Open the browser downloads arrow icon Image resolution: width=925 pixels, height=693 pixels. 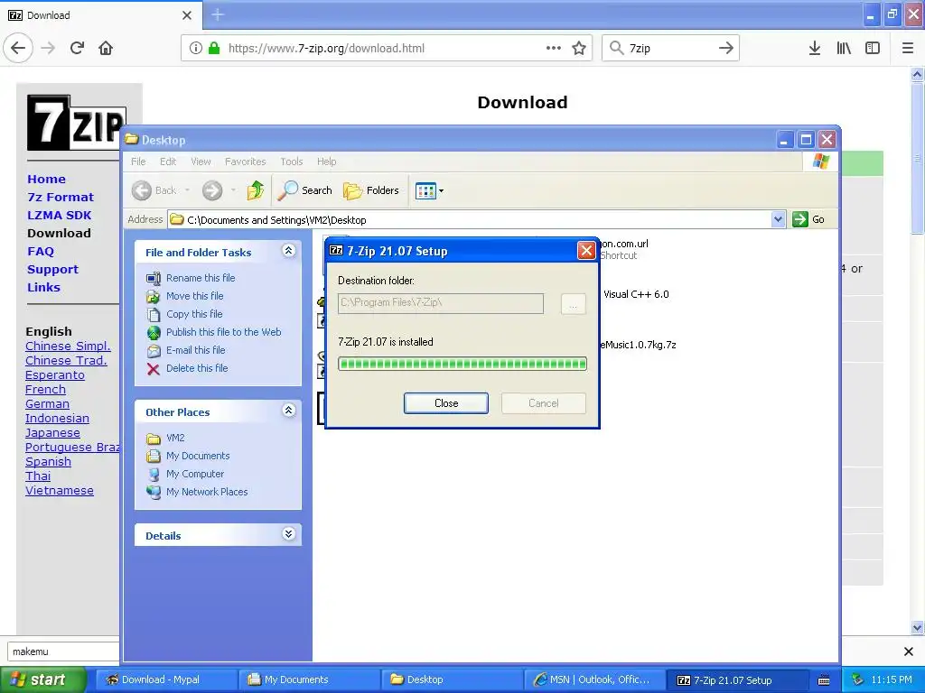(814, 48)
